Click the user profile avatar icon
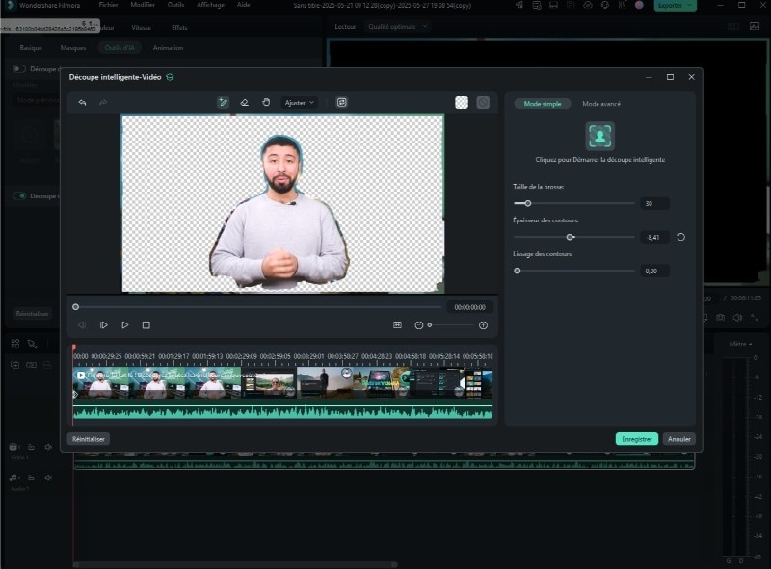 [x=639, y=6]
